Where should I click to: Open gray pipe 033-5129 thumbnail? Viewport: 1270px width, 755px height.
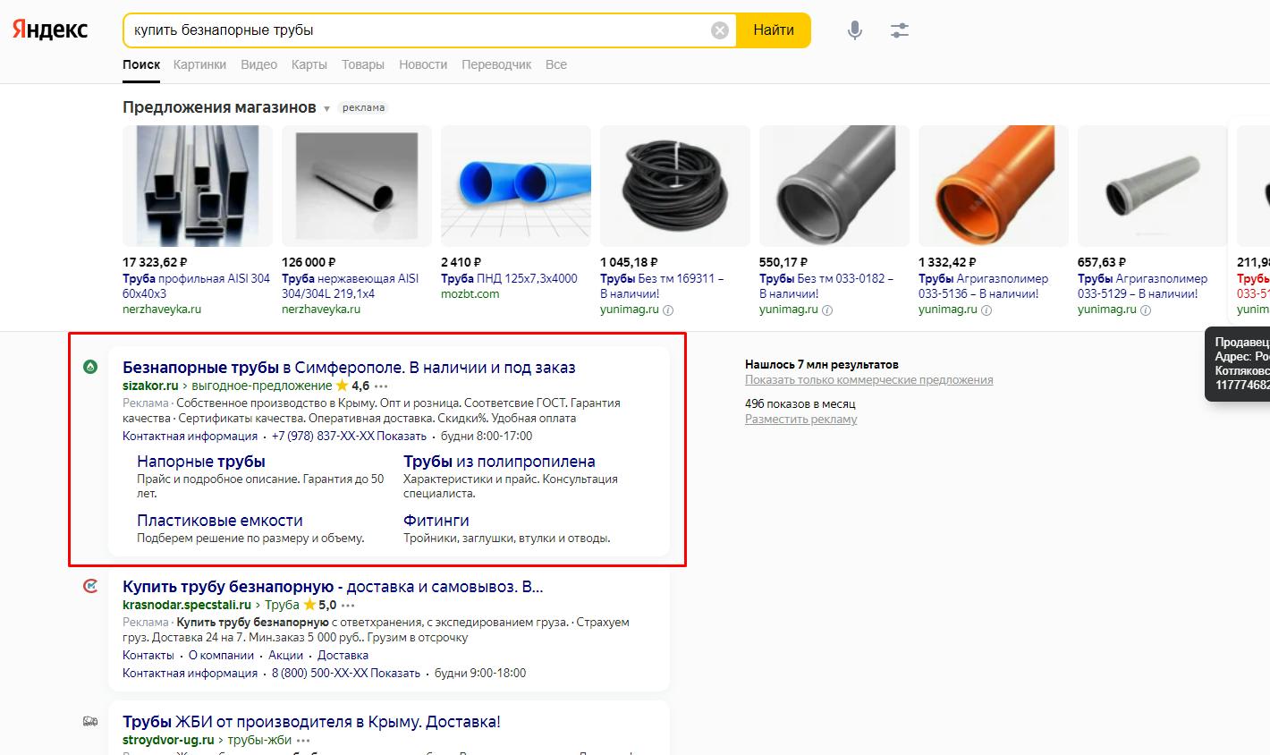coord(1153,186)
